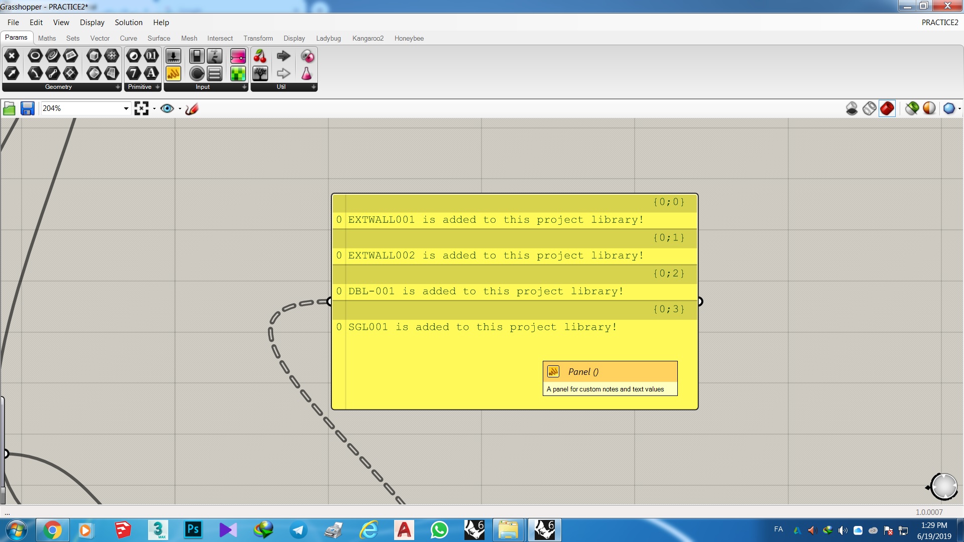Open the Solution menu
The width and height of the screenshot is (964, 542).
(129, 23)
